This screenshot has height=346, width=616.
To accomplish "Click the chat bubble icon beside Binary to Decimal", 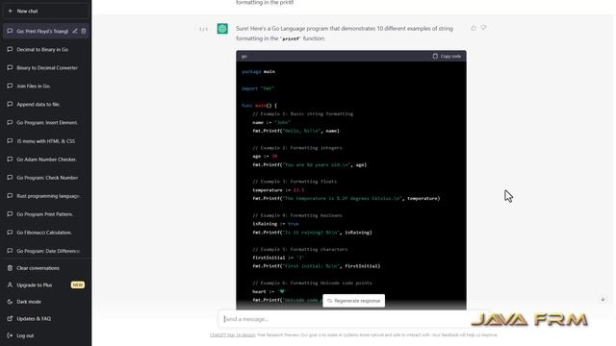I will pyautogui.click(x=10, y=67).
